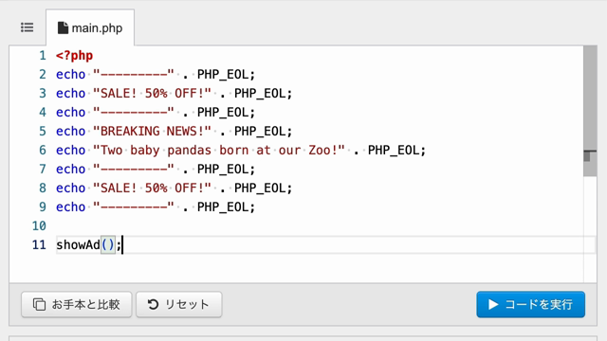Viewport: 607px width, 341px height.
Task: Click the リセット reset button
Action: tap(179, 305)
